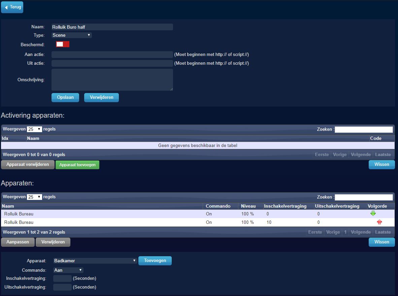Sort by Commando column header
398x296 pixels.
220,206
